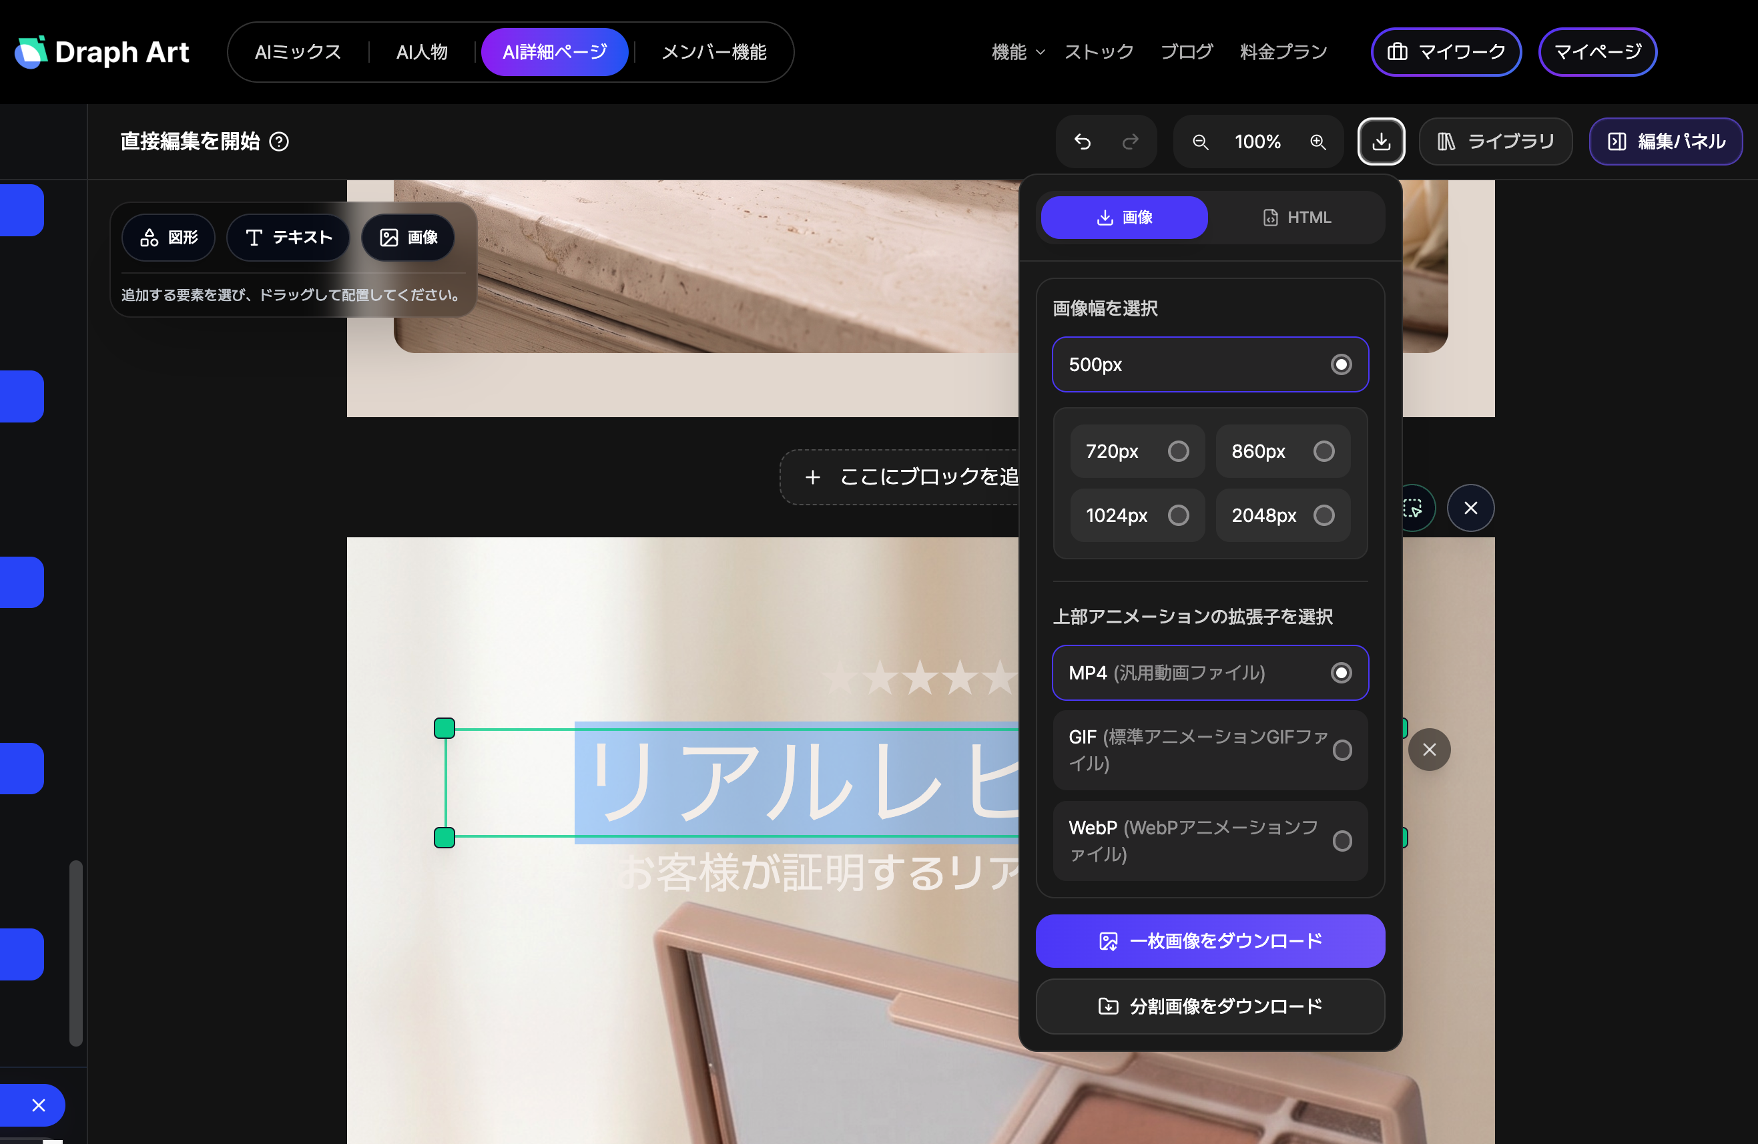Image resolution: width=1758 pixels, height=1144 pixels.
Task: Add a 図形 shape element
Action: [168, 237]
